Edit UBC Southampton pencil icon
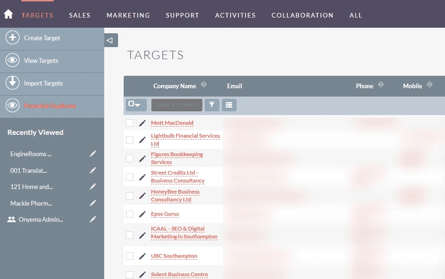Viewport: 445px width, 279px height. coord(142,256)
